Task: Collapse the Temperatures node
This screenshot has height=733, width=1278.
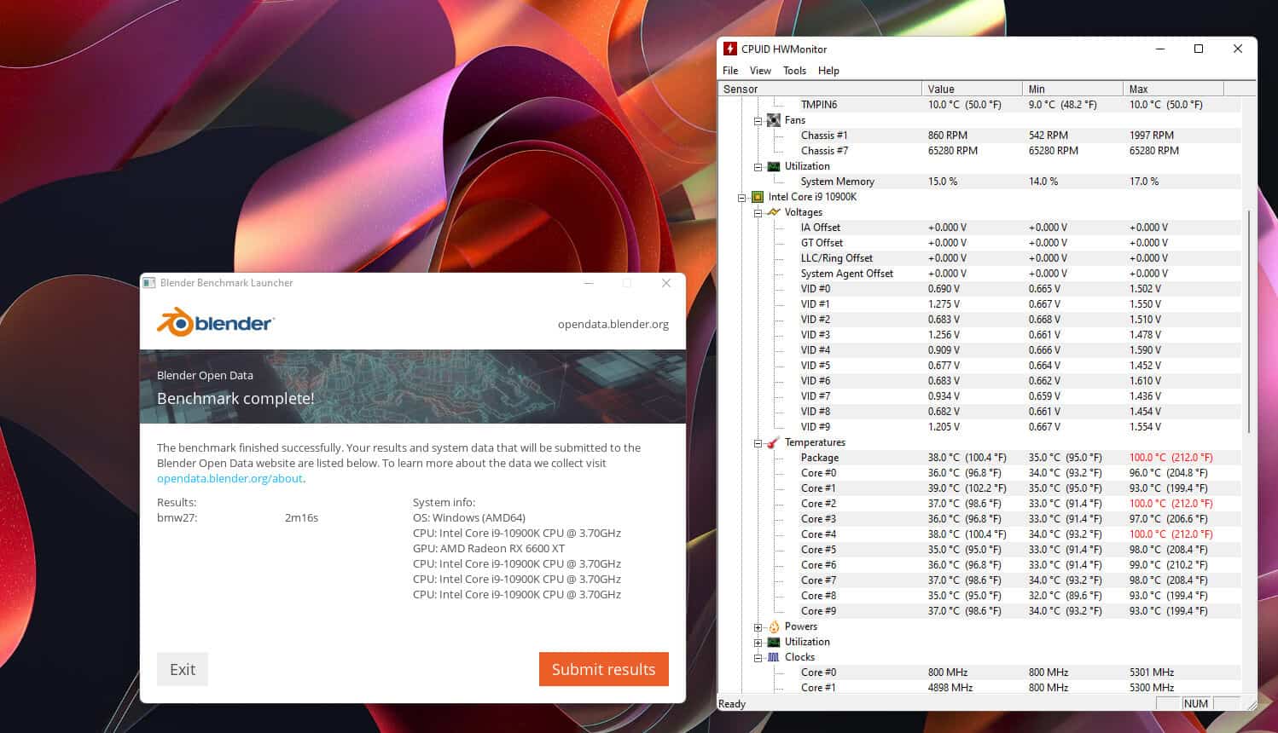Action: [758, 443]
